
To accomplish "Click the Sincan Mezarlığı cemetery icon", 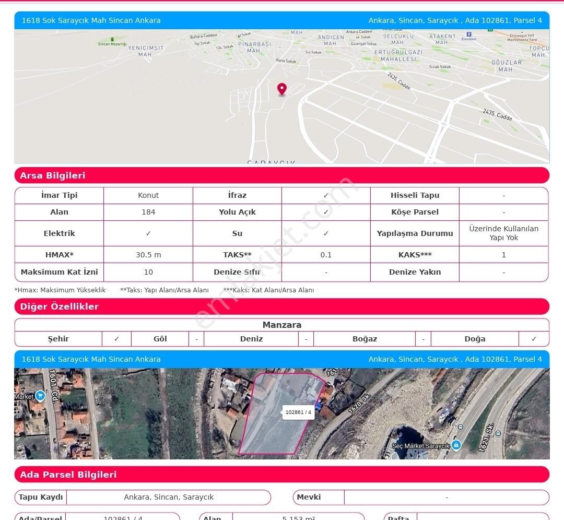I will point(113,38).
